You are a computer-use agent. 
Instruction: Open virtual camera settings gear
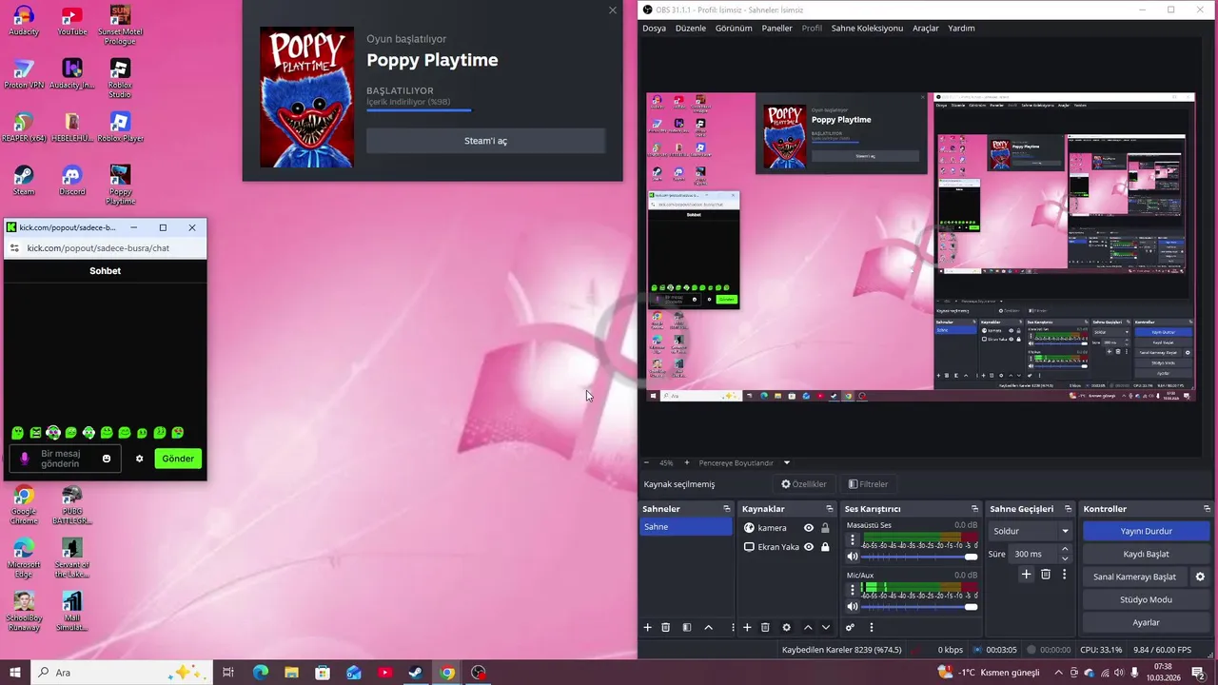pyautogui.click(x=1200, y=577)
